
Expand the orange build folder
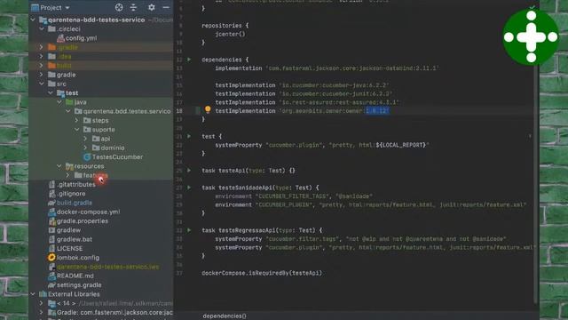point(42,65)
